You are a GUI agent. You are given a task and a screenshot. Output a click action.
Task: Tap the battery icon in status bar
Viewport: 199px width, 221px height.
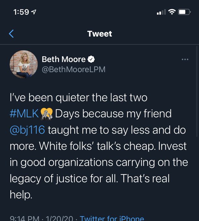(184, 12)
